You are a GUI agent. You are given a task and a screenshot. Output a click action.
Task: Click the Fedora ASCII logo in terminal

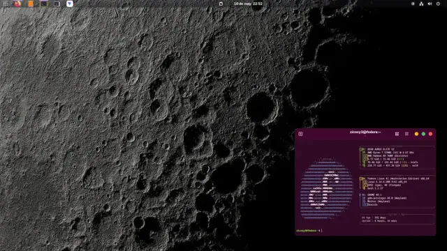(326, 188)
